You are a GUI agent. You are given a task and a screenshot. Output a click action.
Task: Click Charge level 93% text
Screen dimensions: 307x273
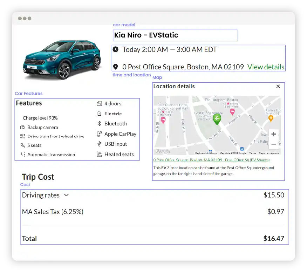(40, 118)
